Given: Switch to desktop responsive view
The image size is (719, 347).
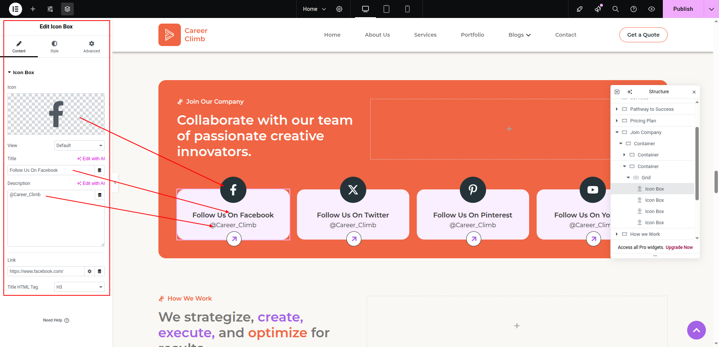Looking at the screenshot, I should point(365,9).
